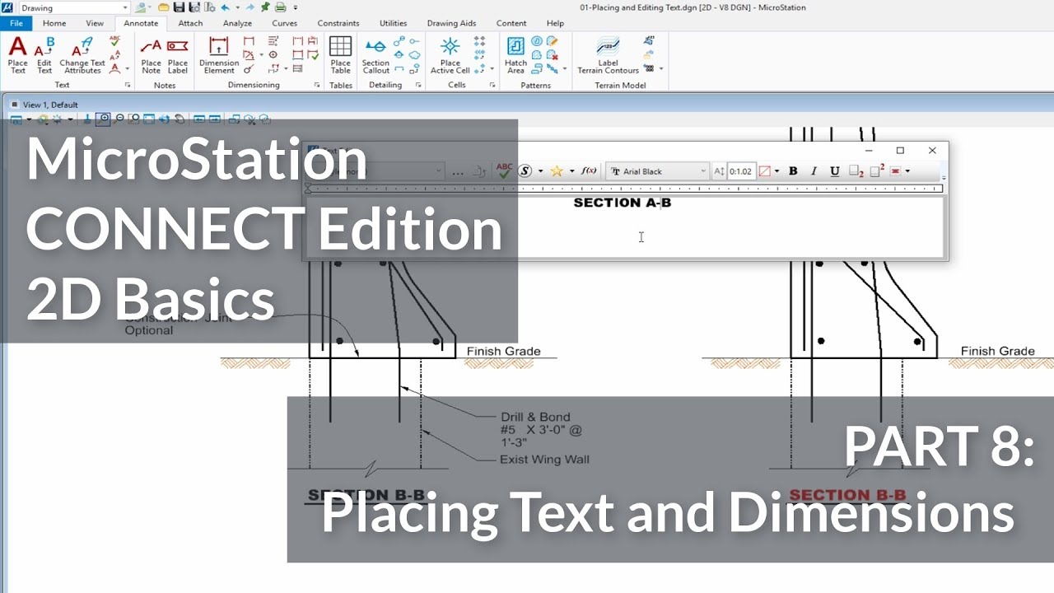Switch to the Content ribbon tab

511,23
